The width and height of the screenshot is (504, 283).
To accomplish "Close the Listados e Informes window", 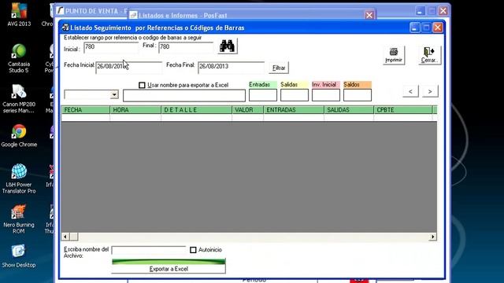I will point(369,15).
